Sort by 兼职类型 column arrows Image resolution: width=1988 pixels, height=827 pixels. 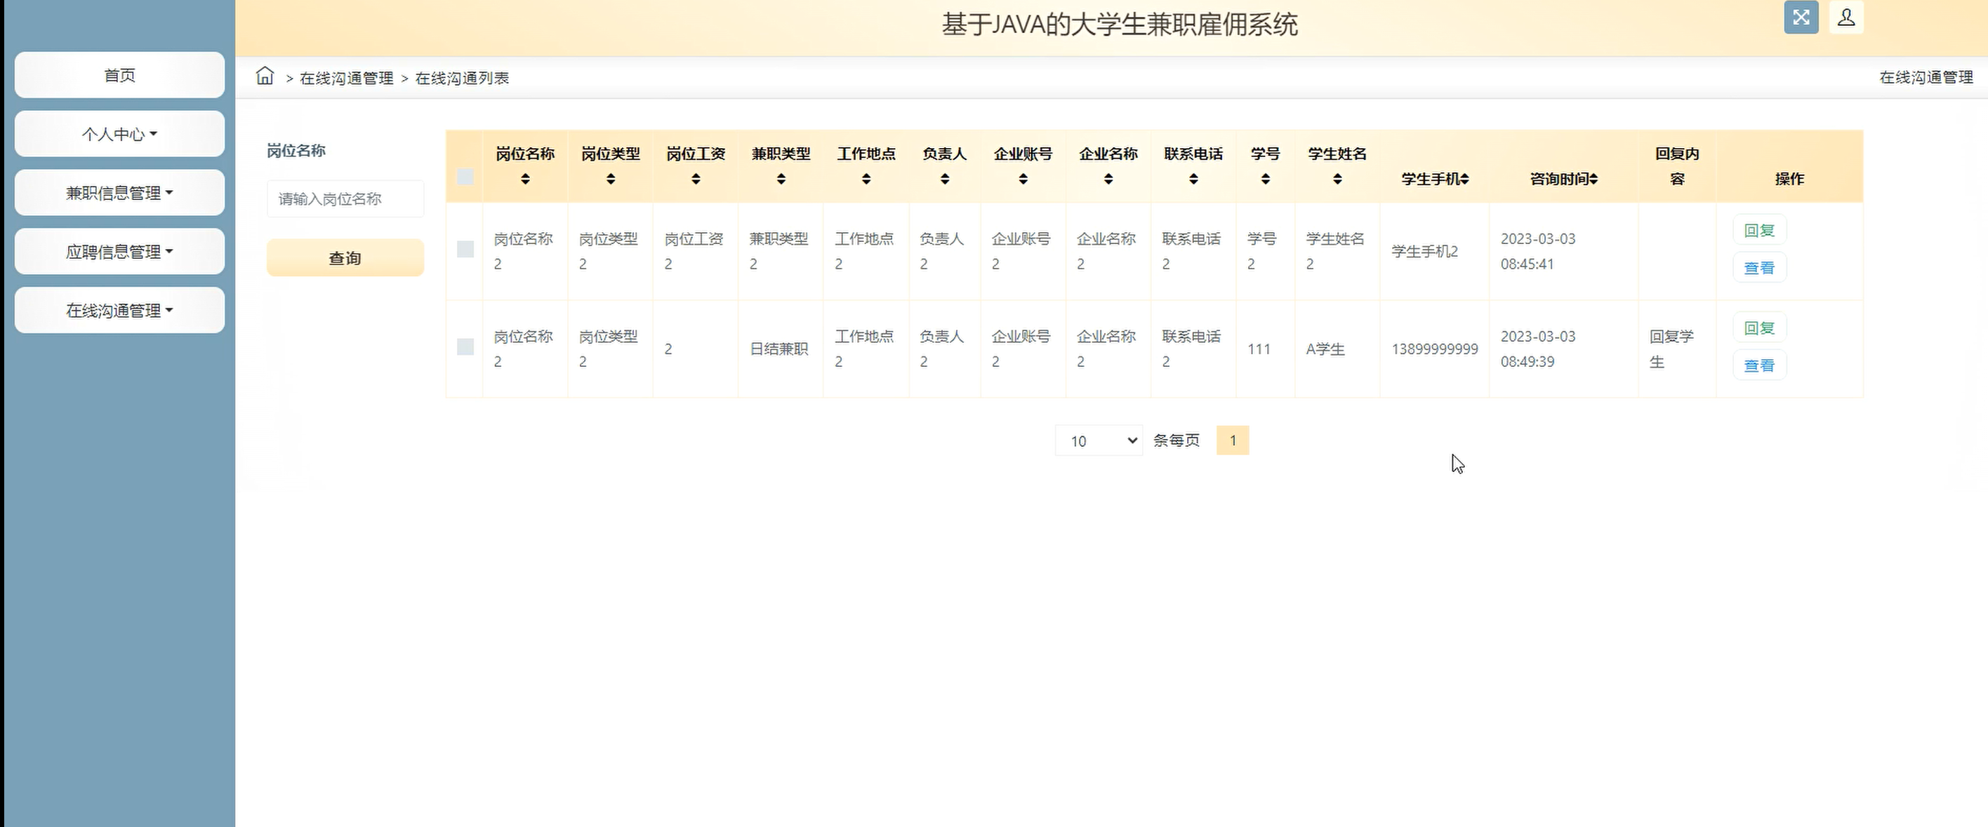tap(781, 179)
